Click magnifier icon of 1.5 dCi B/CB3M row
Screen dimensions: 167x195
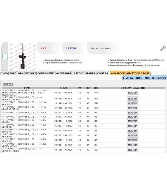pos(3,139)
